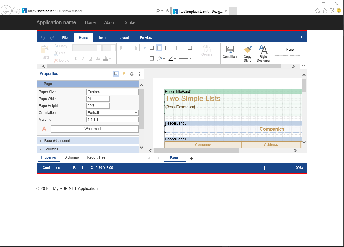This screenshot has height=247, width=344.
Task: Toggle word wrap icon
Action: coord(143,48)
